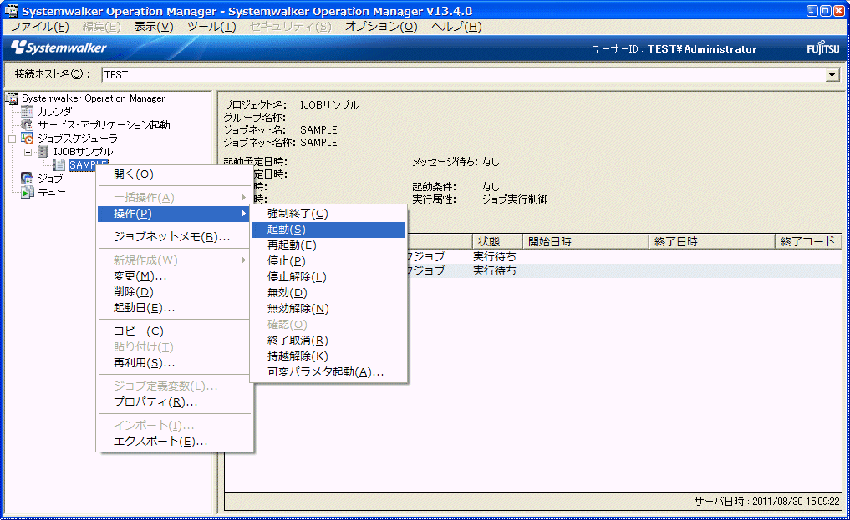
Task: Open the 接続ホスト名 dropdown arrow
Action: [832, 75]
